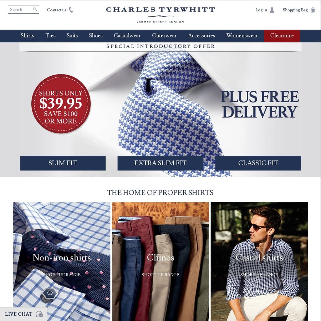Click the Live Chat speech bubble icon
This screenshot has height=321, width=321.
39,314
